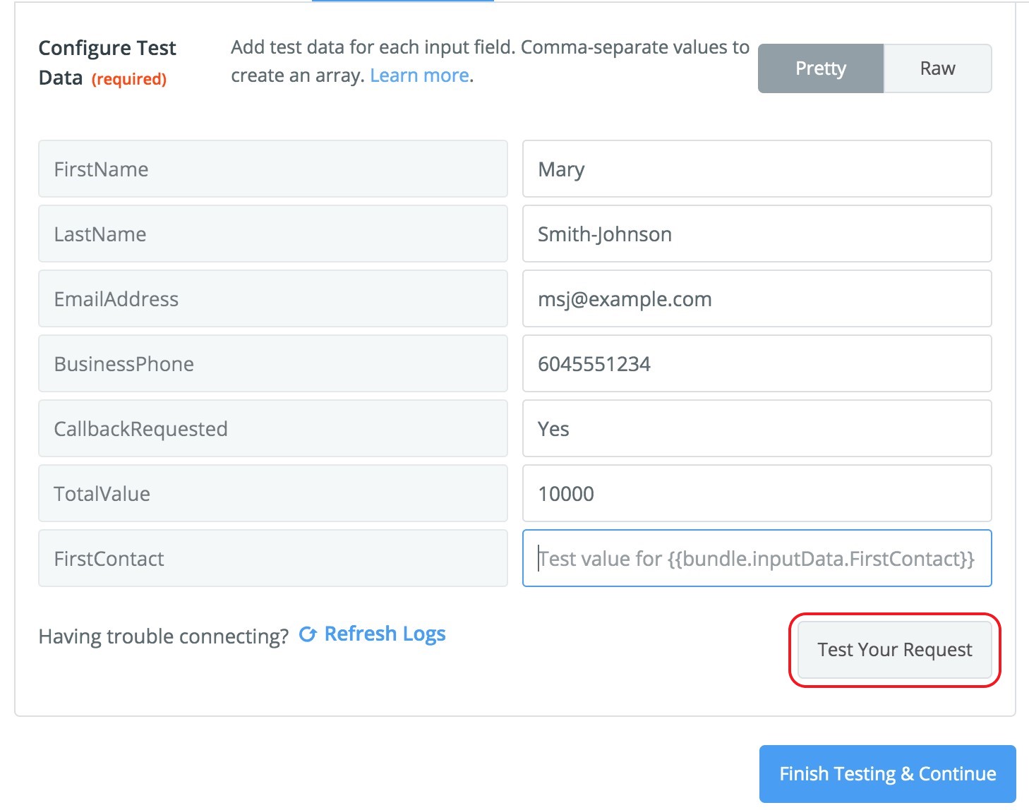Click the Refresh Logs circular arrow icon
Viewport: 1029px width, 810px height.
tap(308, 634)
